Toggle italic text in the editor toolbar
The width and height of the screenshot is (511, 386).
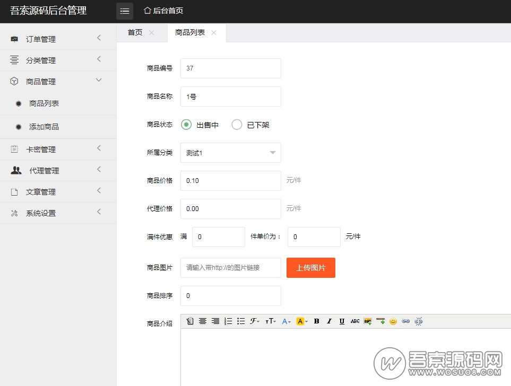point(330,321)
